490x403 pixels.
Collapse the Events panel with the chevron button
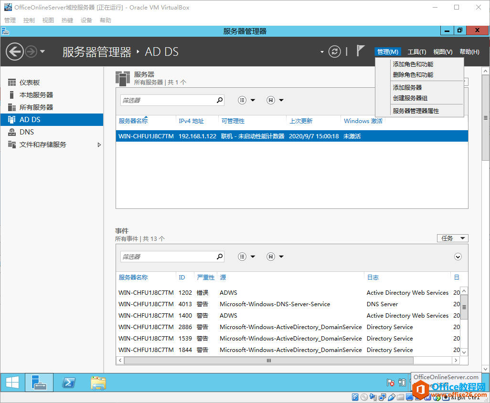458,257
